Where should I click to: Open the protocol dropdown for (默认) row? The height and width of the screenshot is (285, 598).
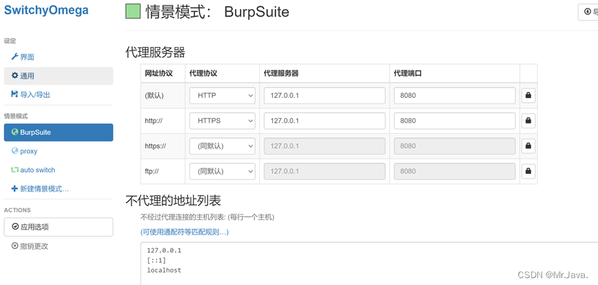click(223, 95)
